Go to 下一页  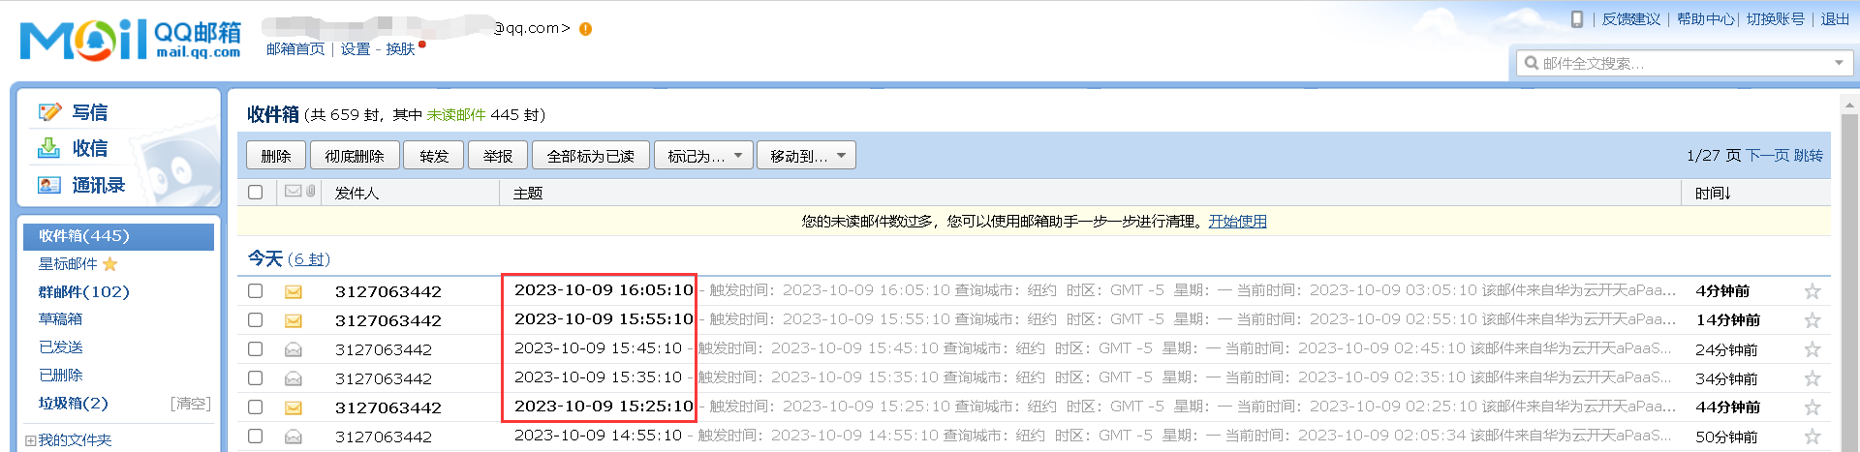(1767, 155)
